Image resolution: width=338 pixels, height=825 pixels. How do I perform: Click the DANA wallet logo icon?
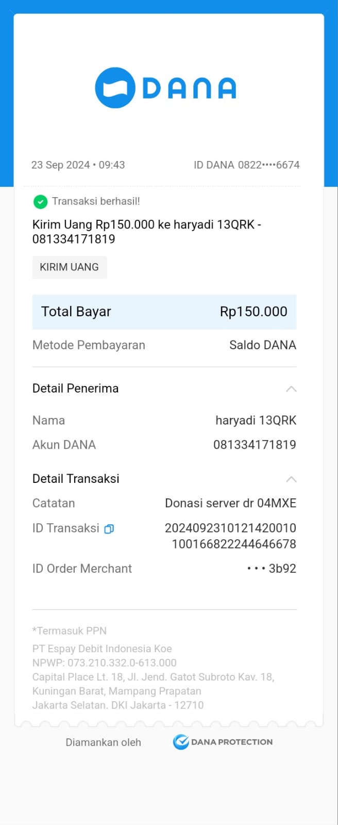pos(115,88)
